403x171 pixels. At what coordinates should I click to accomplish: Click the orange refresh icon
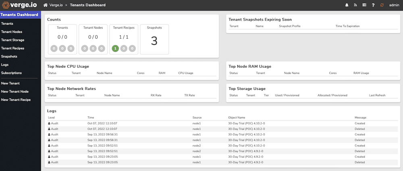[382, 5]
